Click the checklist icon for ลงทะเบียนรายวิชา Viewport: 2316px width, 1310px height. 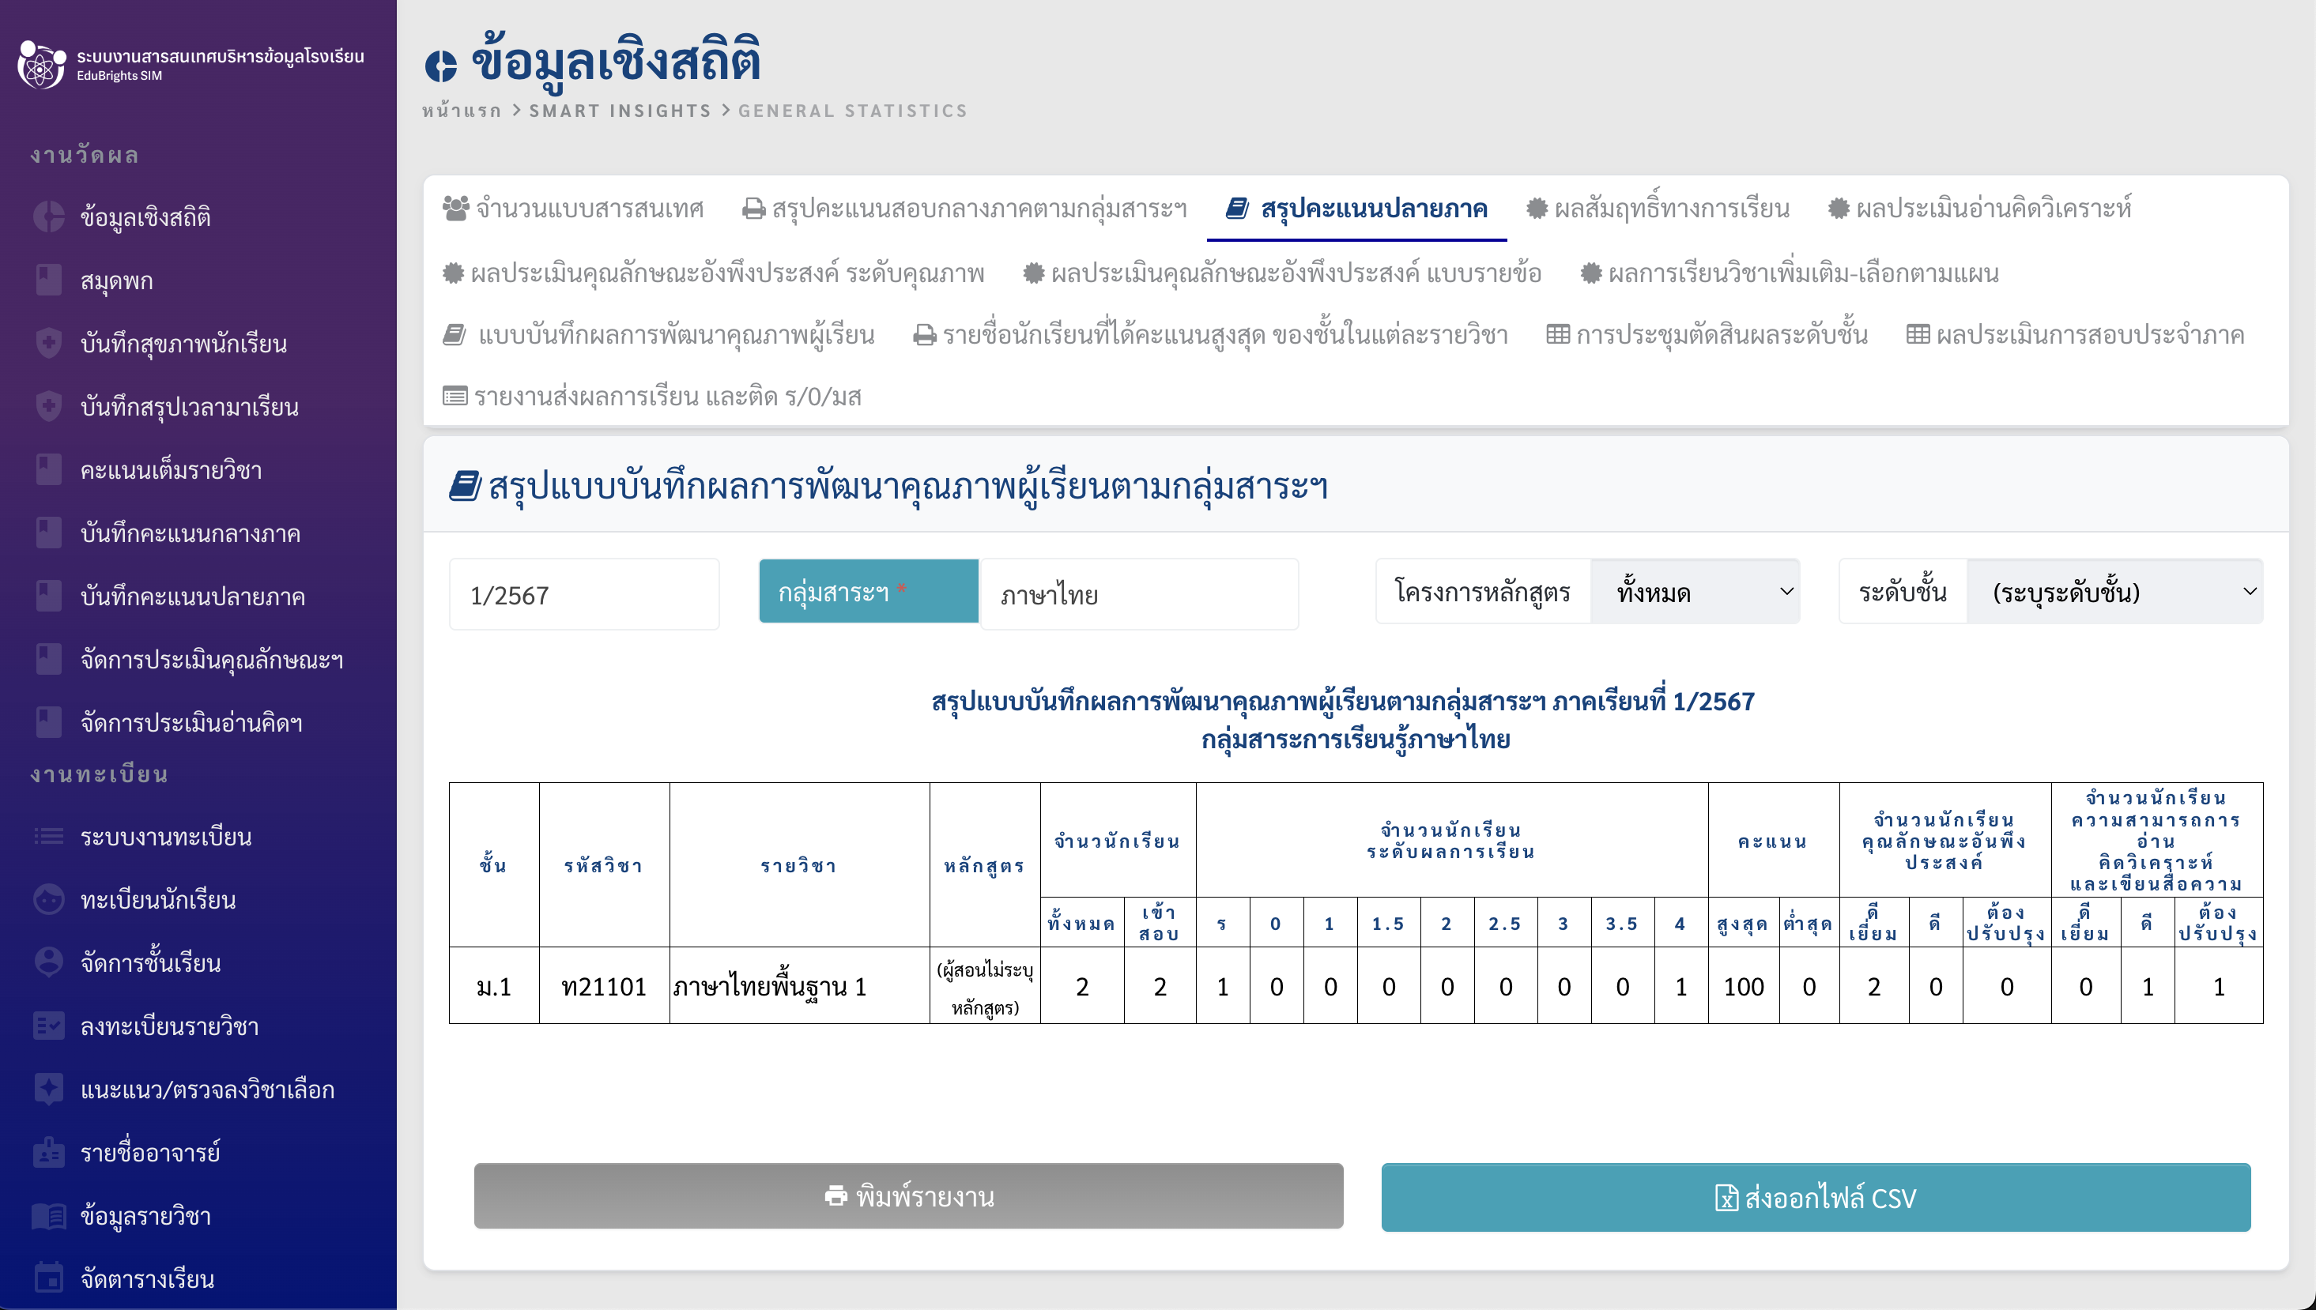point(48,1026)
